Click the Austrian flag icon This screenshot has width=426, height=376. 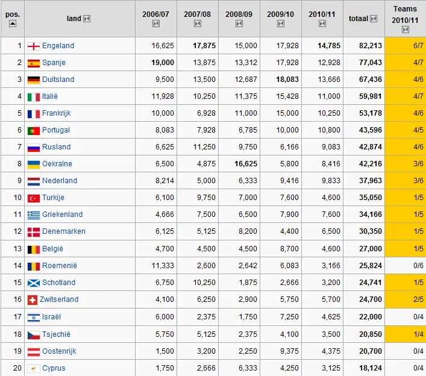tap(34, 352)
